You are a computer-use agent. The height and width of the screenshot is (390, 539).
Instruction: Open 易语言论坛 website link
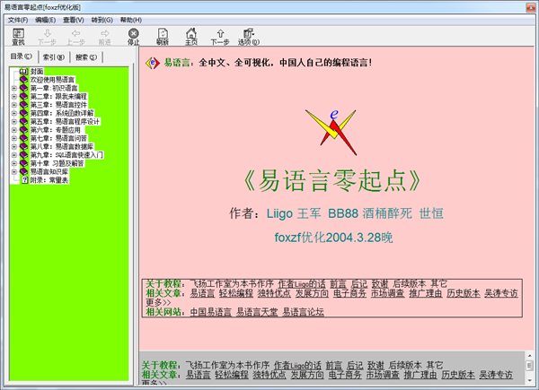pyautogui.click(x=303, y=312)
